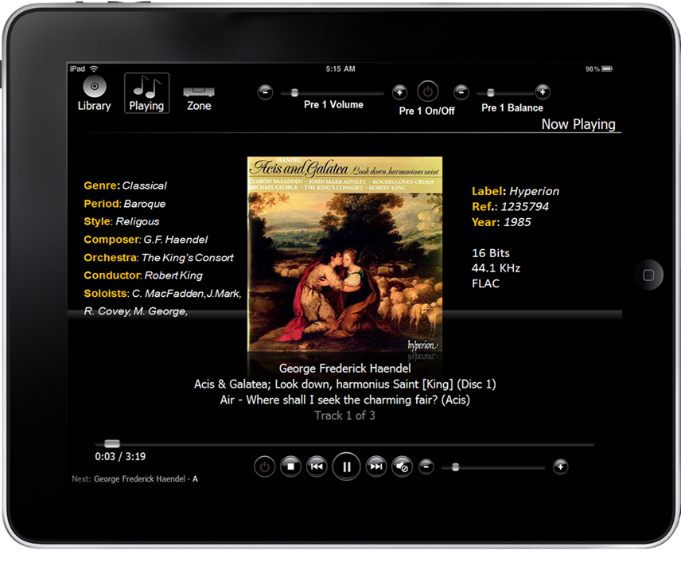The height and width of the screenshot is (566, 681).
Task: Skip to the previous track
Action: (x=316, y=466)
